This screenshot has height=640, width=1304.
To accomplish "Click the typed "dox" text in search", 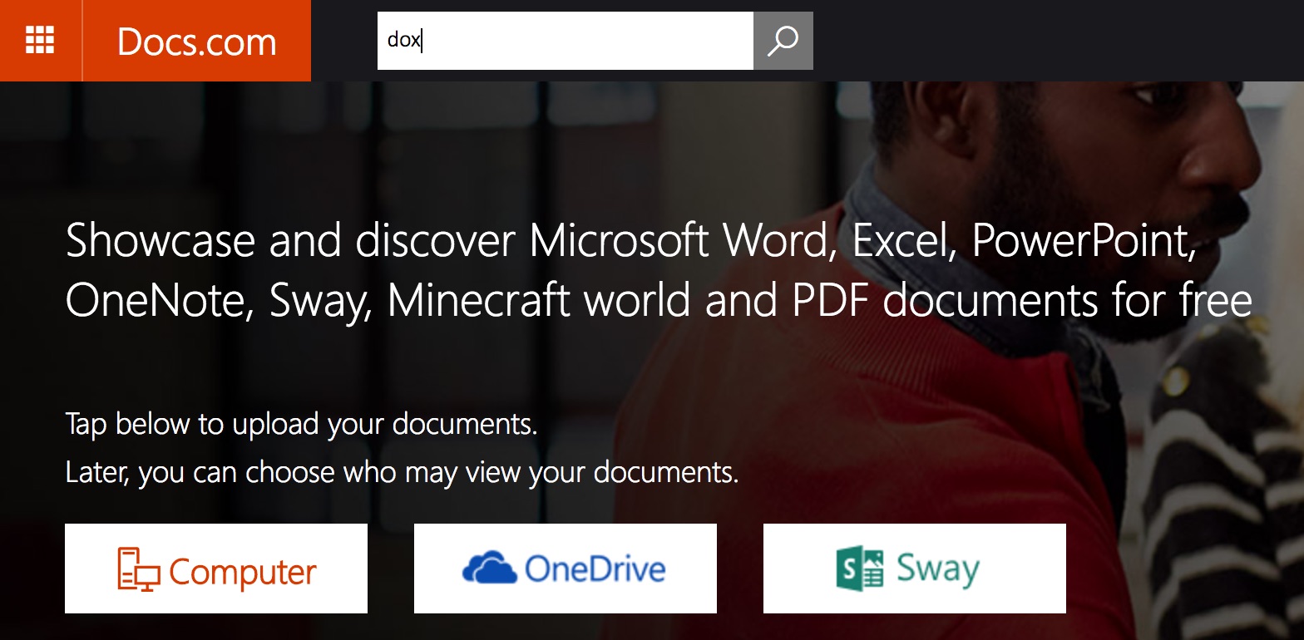I will [404, 40].
